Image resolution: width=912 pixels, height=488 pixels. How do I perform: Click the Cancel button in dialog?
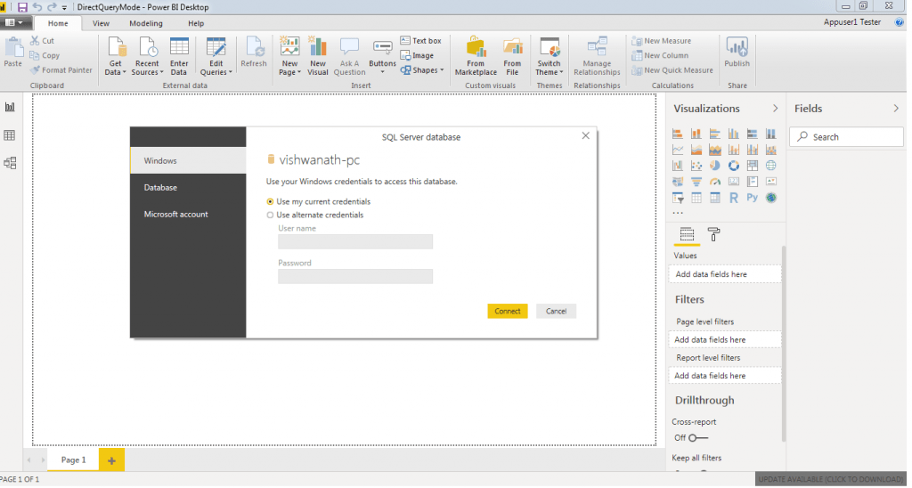[x=556, y=312]
